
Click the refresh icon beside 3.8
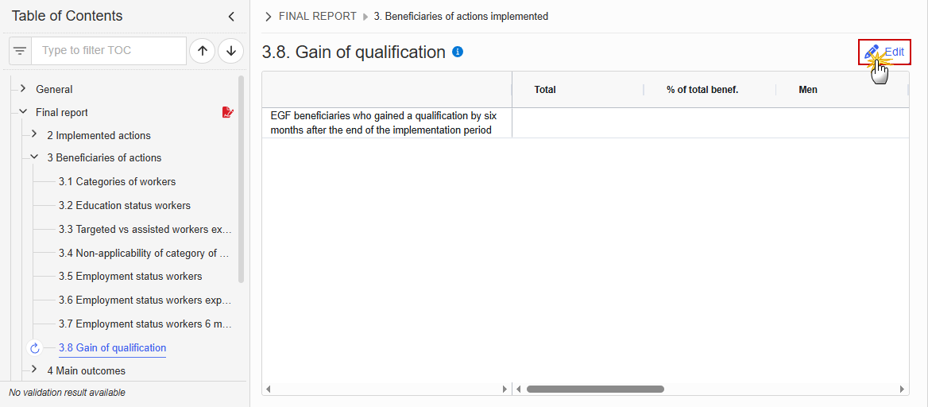pyautogui.click(x=35, y=348)
